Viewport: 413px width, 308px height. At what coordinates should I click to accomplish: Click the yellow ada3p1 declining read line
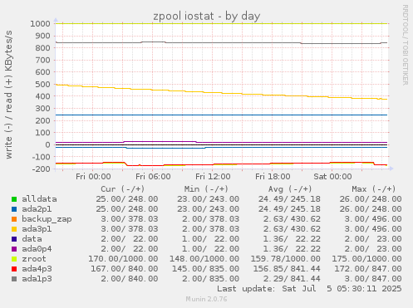[x=222, y=93]
